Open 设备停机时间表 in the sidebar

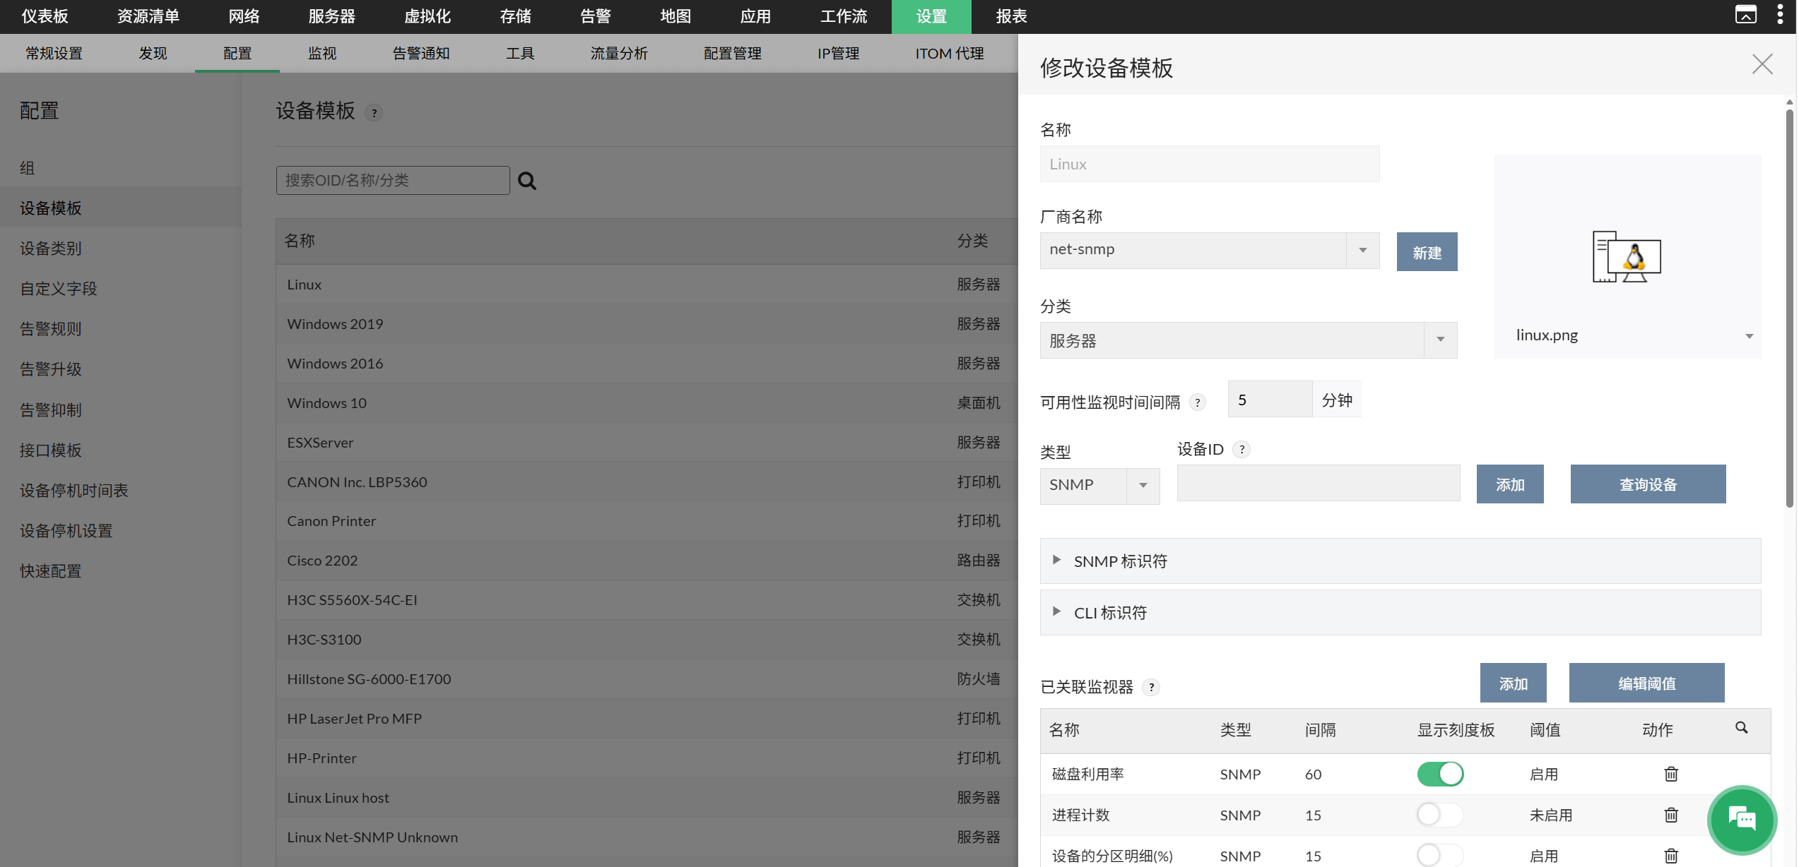click(x=73, y=490)
